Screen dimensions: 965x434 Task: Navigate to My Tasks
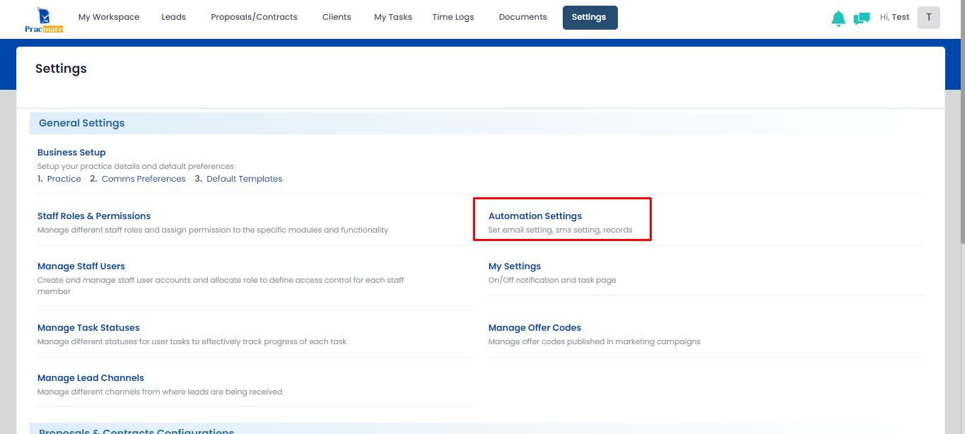click(x=393, y=17)
